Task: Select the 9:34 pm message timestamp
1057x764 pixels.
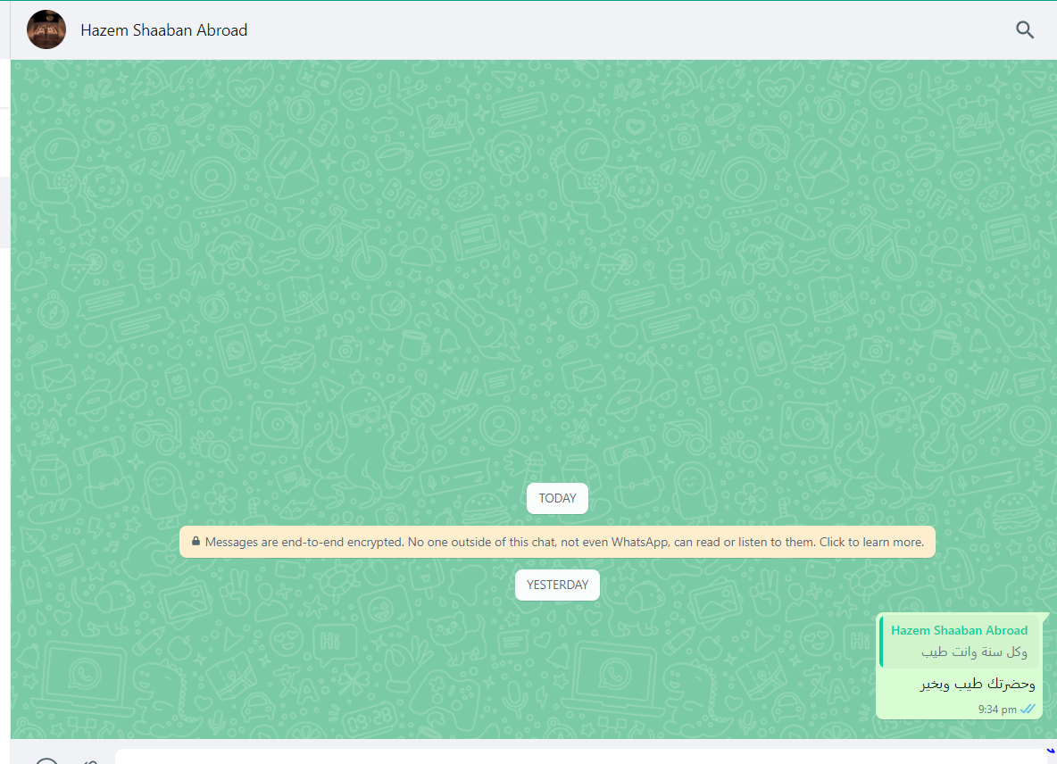Action: point(997,710)
